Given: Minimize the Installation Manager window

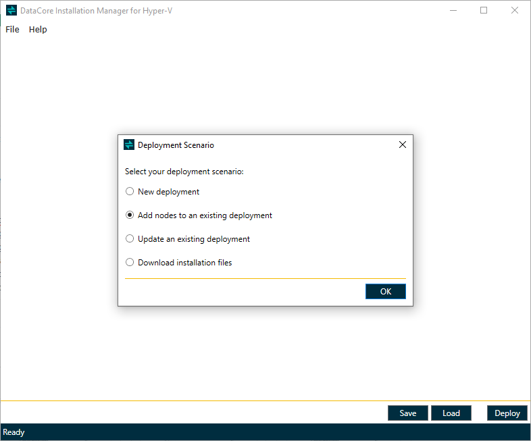Looking at the screenshot, I should [453, 10].
